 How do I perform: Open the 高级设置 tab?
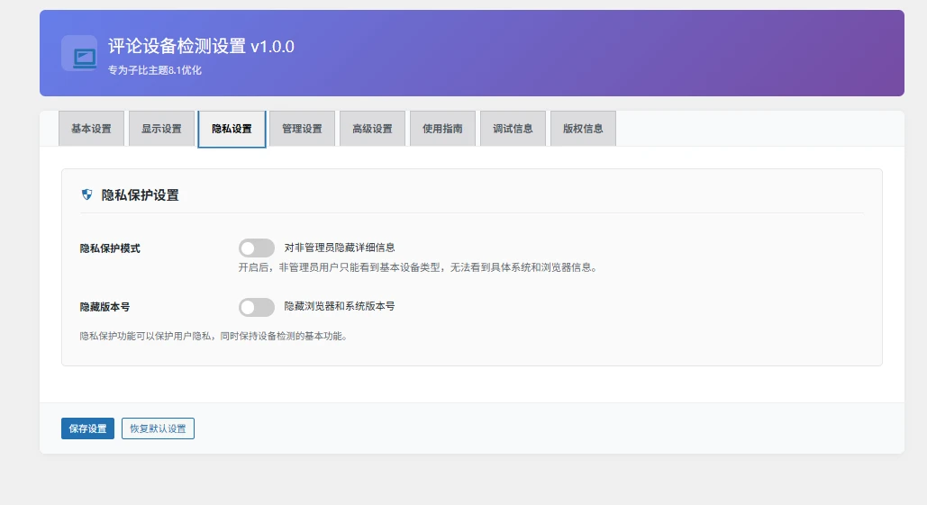(x=372, y=129)
